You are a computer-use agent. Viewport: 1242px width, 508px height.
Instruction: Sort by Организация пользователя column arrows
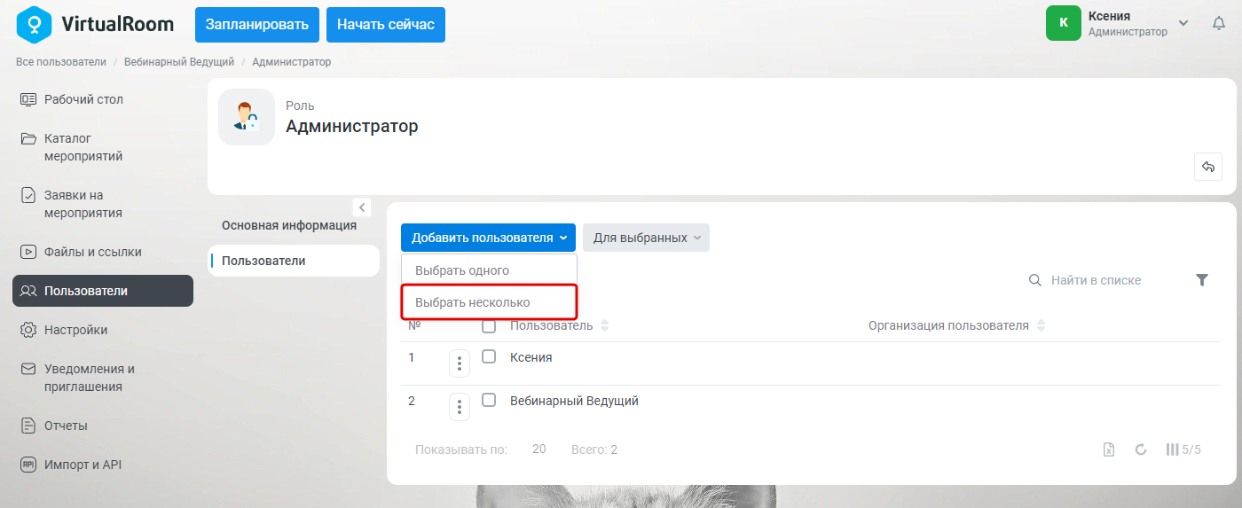coord(1042,325)
